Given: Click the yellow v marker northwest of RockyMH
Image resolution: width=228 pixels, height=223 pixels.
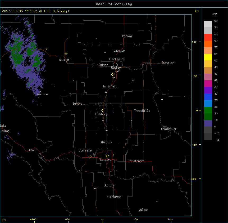Looking at the screenshot, I should (46, 49).
